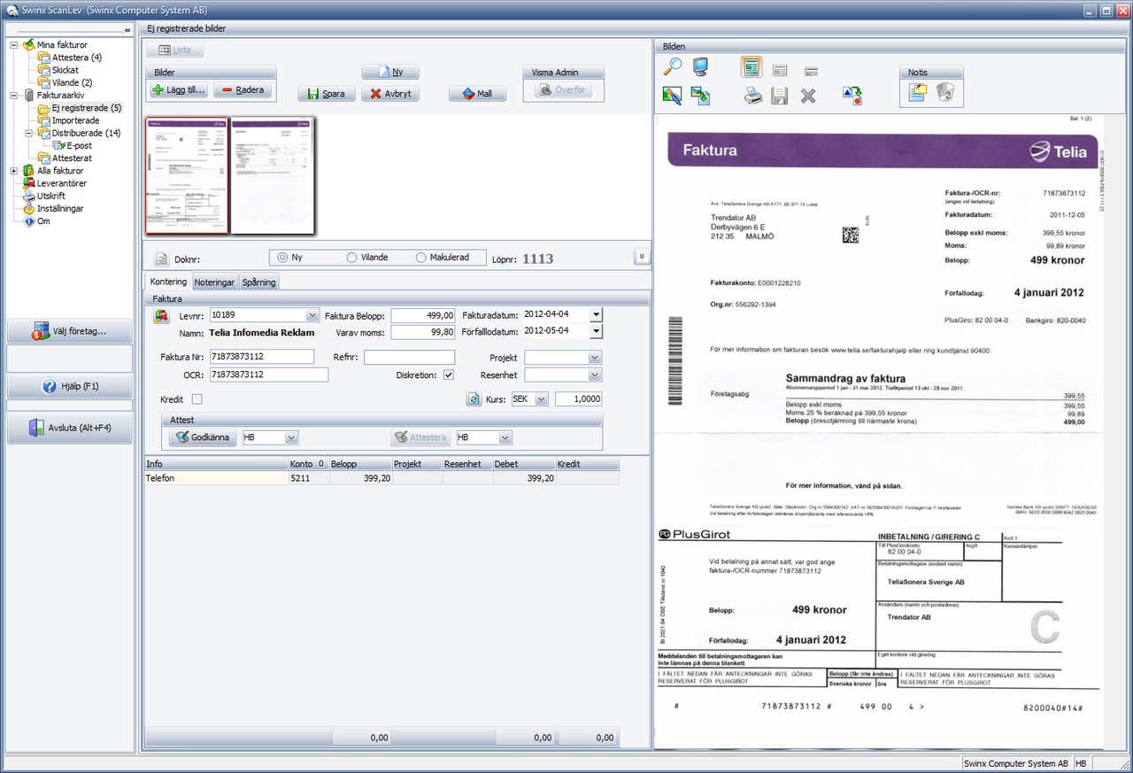The width and height of the screenshot is (1133, 773).
Task: Click the Godkänna button
Action: coord(203,437)
